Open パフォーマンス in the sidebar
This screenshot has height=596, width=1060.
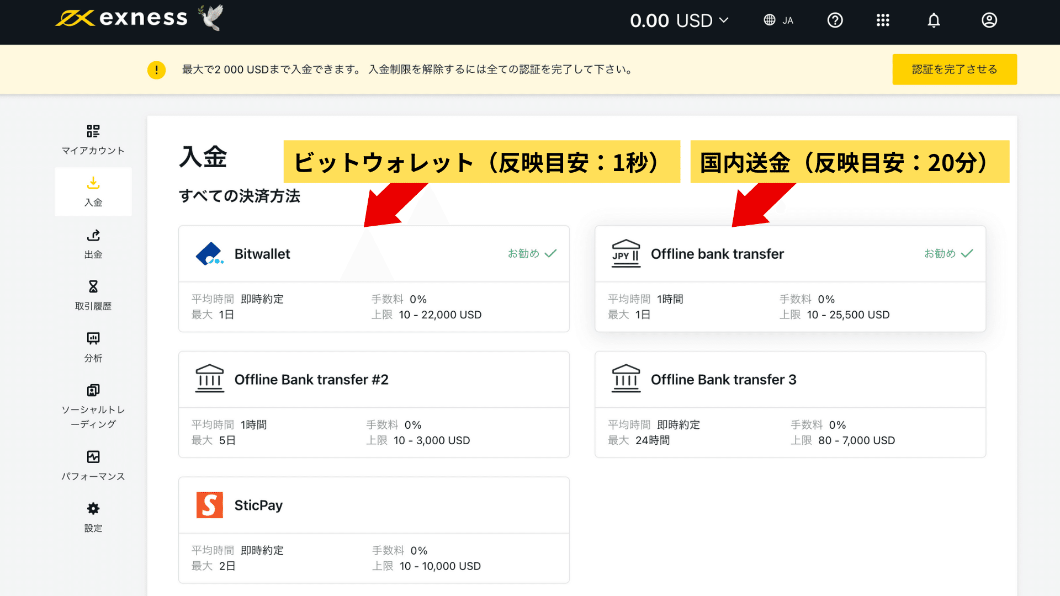tap(93, 466)
